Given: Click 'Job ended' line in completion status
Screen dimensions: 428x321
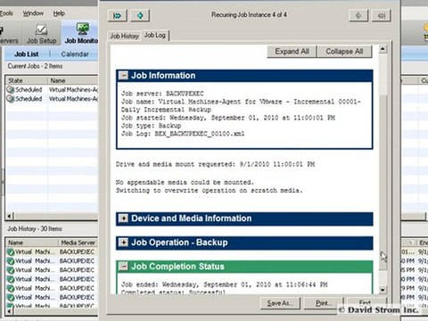Looking at the screenshot, I should tap(224, 284).
